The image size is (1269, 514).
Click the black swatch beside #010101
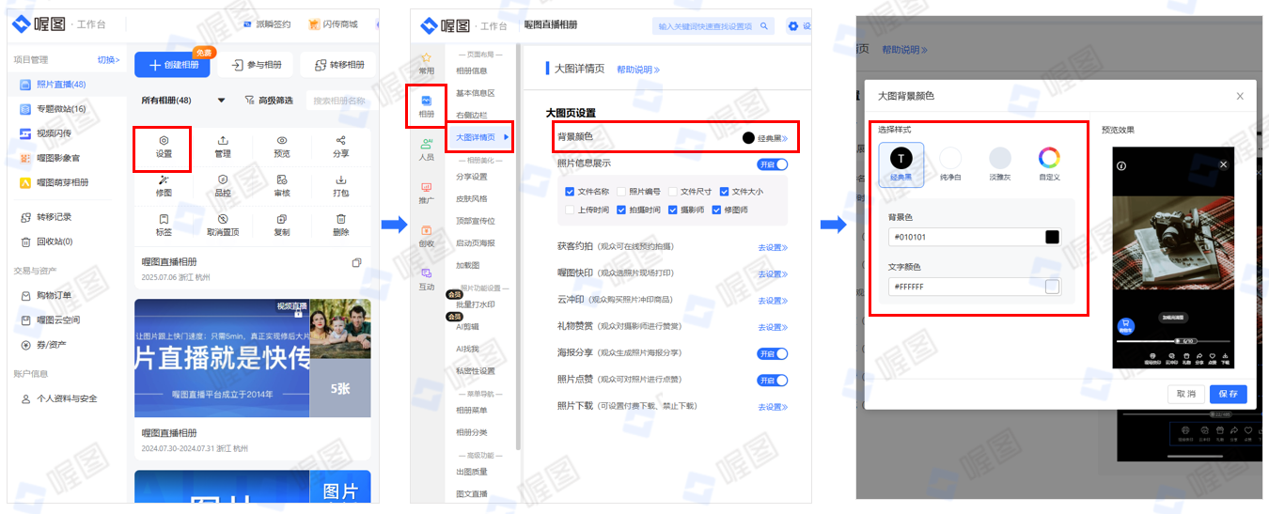1052,237
